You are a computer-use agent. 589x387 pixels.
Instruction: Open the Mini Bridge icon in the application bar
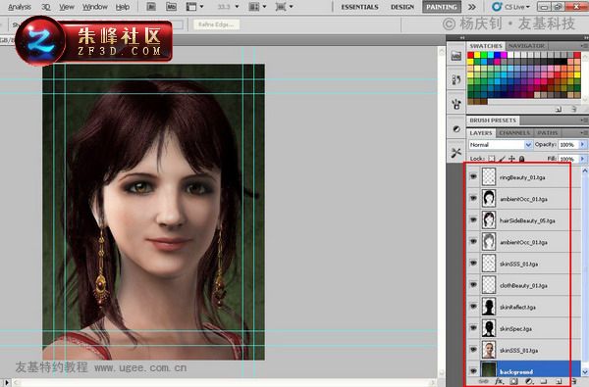(171, 7)
